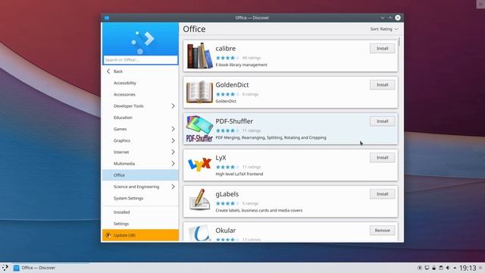The image size is (485, 273).
Task: Select the System Settings category
Action: click(140, 198)
